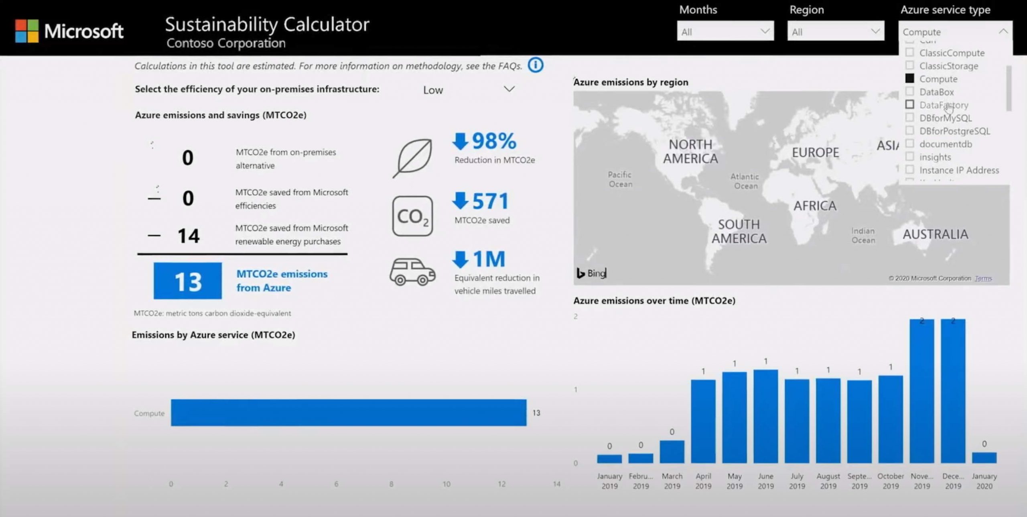Click the methodology info icon

pyautogui.click(x=535, y=65)
